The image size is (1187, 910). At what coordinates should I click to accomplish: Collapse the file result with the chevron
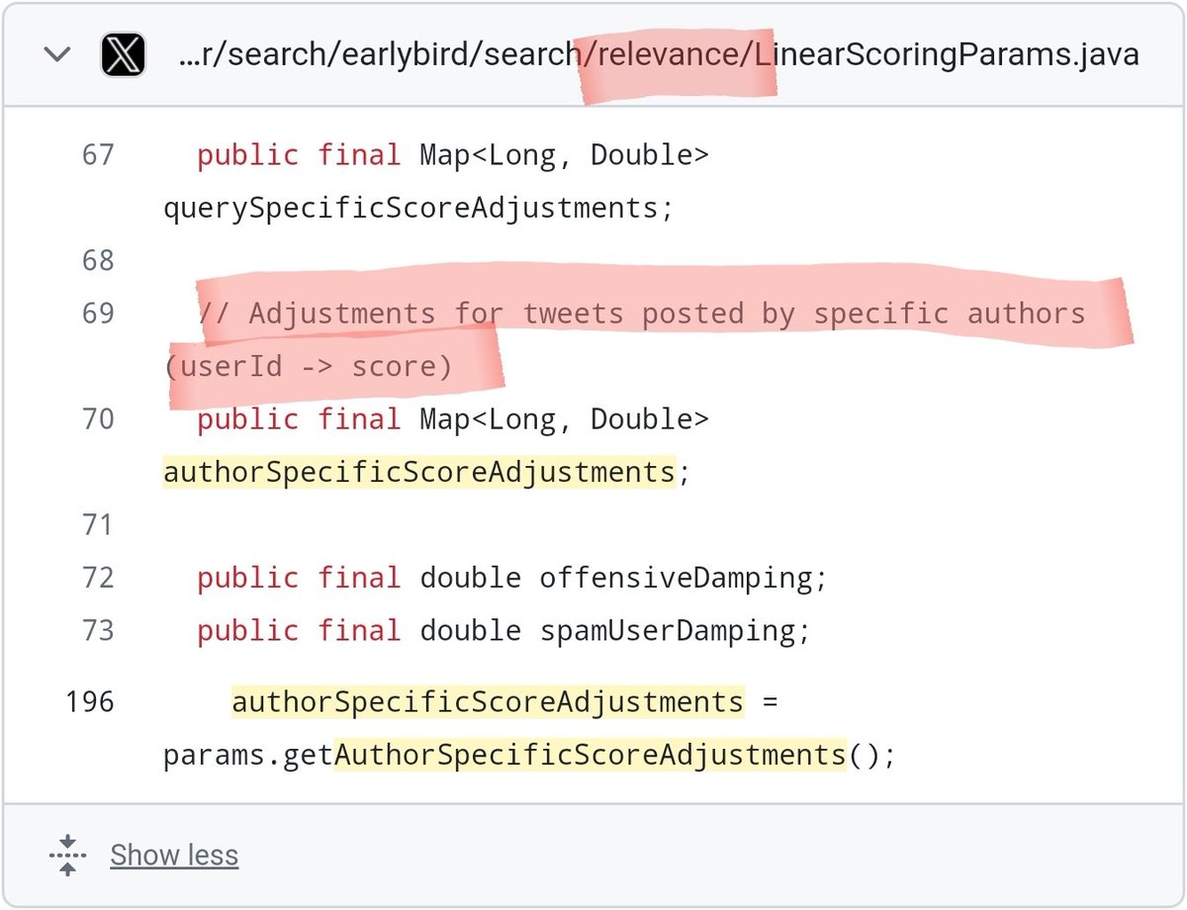[57, 53]
